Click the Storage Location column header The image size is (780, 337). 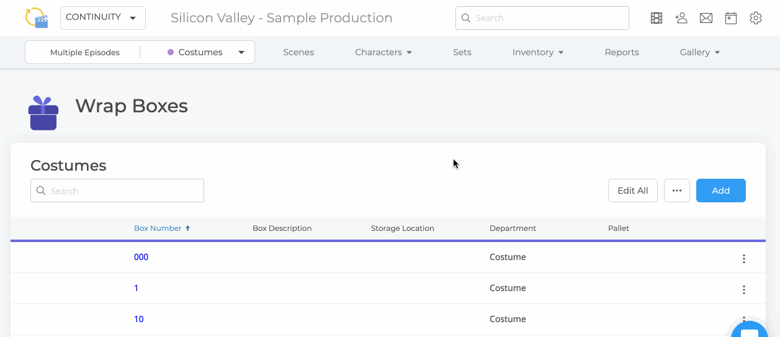[403, 228]
